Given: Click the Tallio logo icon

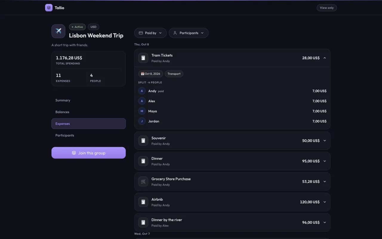Looking at the screenshot, I should pyautogui.click(x=49, y=8).
